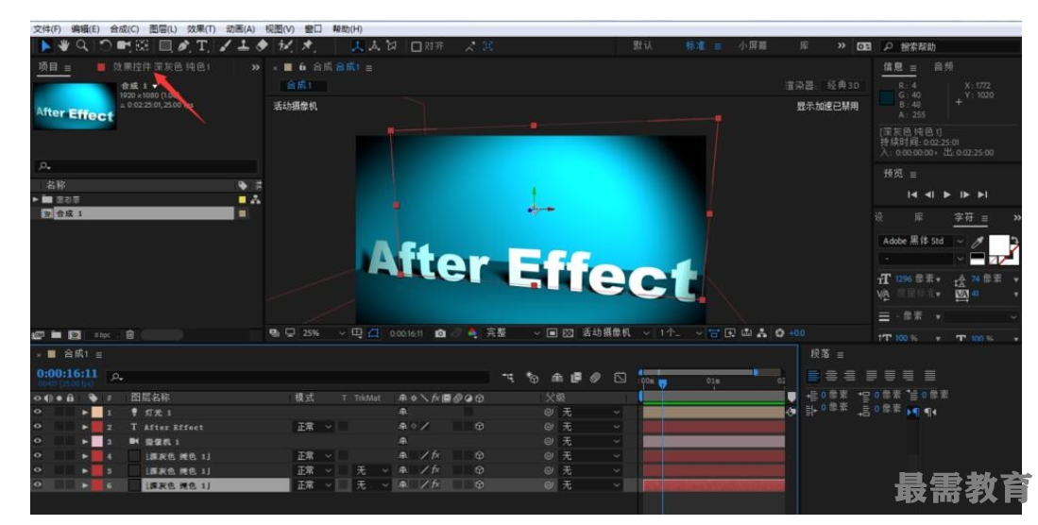Open the 文件(F) menu
The width and height of the screenshot is (1038, 525).
pyautogui.click(x=47, y=29)
